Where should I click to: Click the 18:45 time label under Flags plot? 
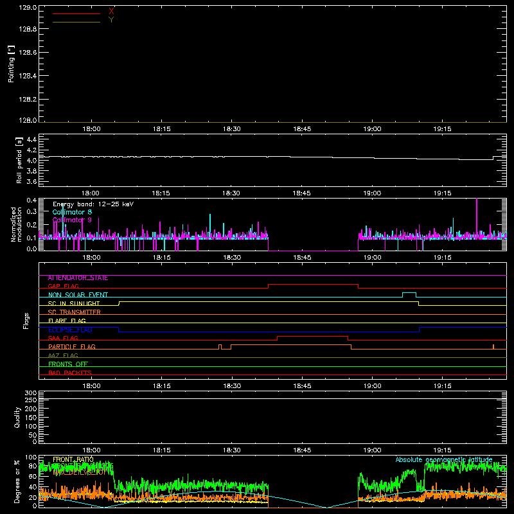coord(302,386)
